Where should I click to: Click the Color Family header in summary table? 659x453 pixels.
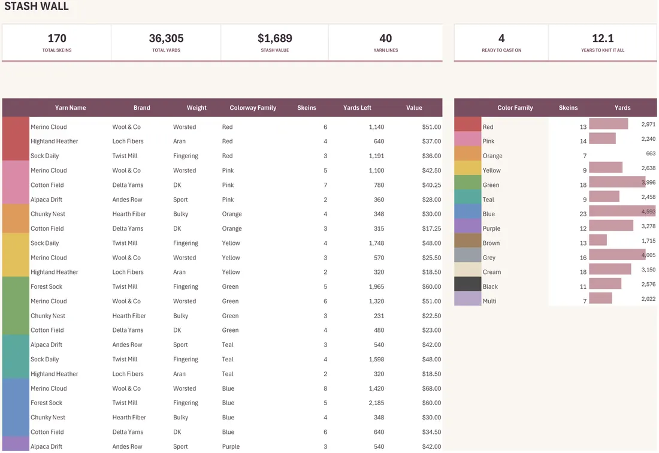[515, 108]
